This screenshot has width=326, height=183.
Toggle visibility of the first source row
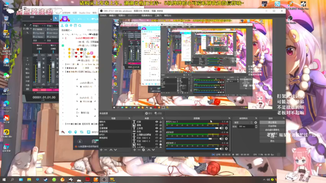click(x=156, y=122)
